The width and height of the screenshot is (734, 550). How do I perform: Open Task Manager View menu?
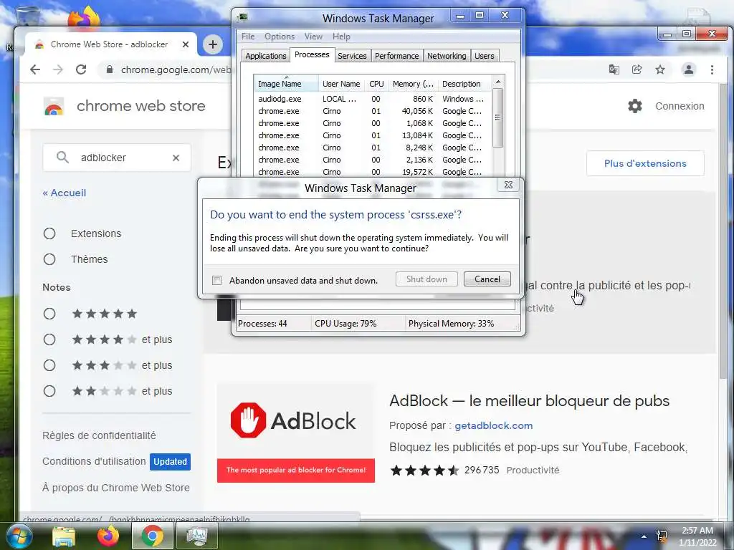[x=313, y=37]
